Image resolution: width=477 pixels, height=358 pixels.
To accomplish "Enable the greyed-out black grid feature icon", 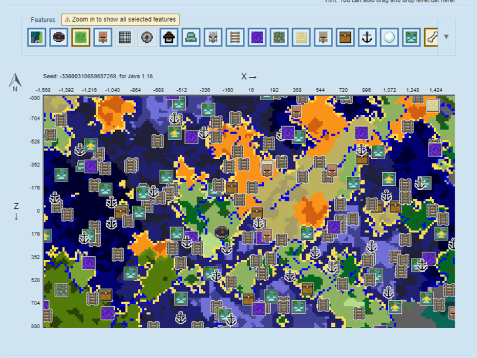I will (x=125, y=37).
